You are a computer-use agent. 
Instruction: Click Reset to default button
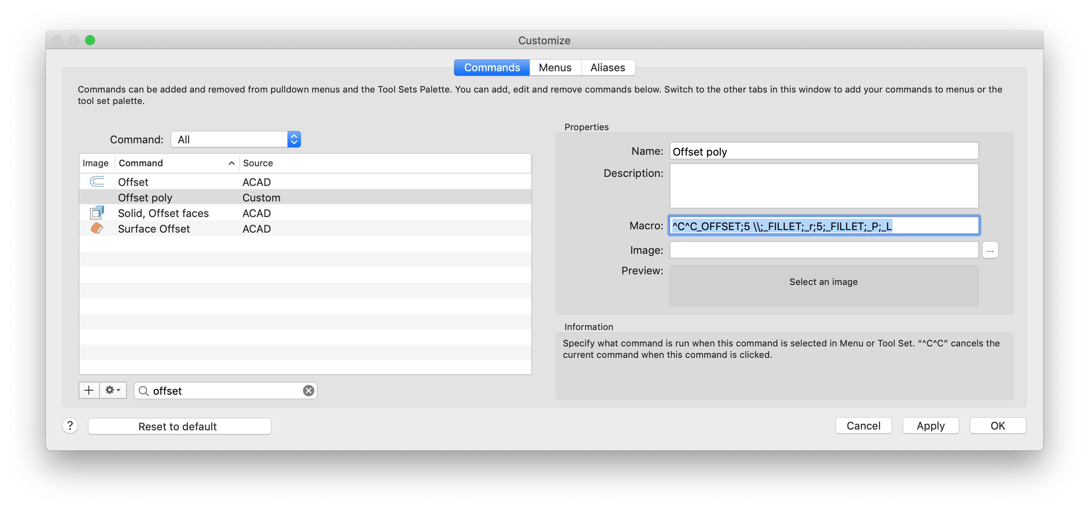point(179,426)
